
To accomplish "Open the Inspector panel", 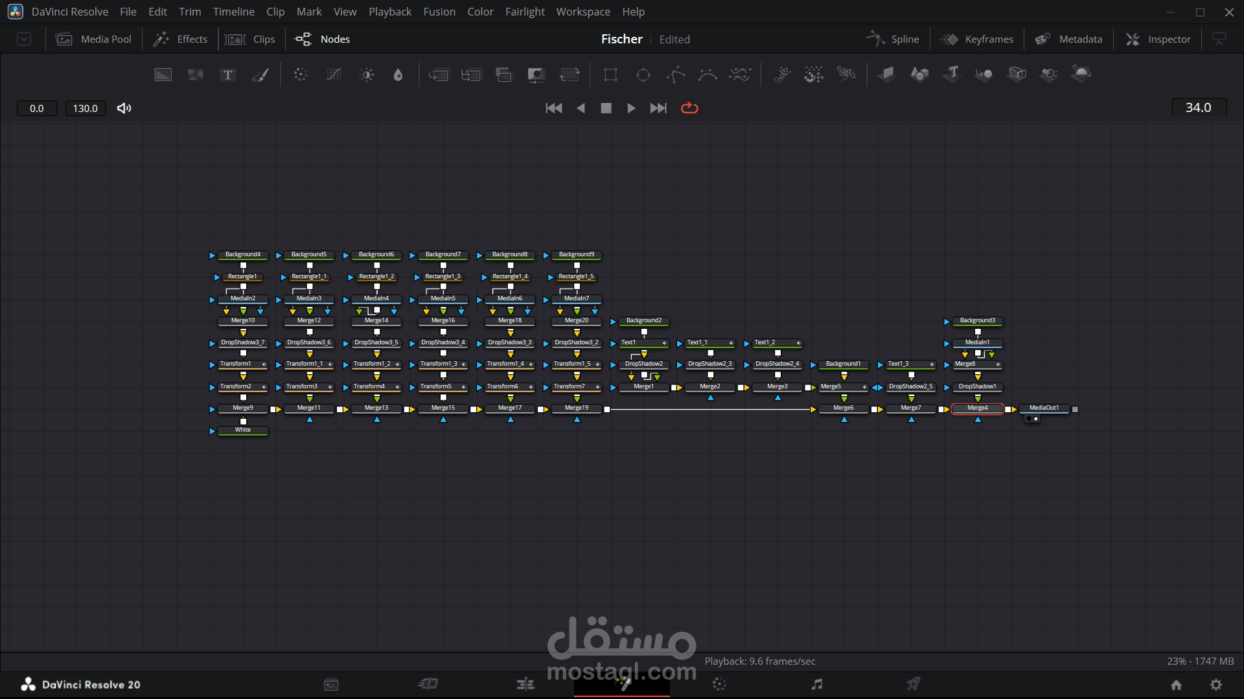I will click(x=1158, y=39).
